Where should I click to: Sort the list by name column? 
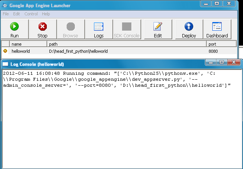point(28,44)
